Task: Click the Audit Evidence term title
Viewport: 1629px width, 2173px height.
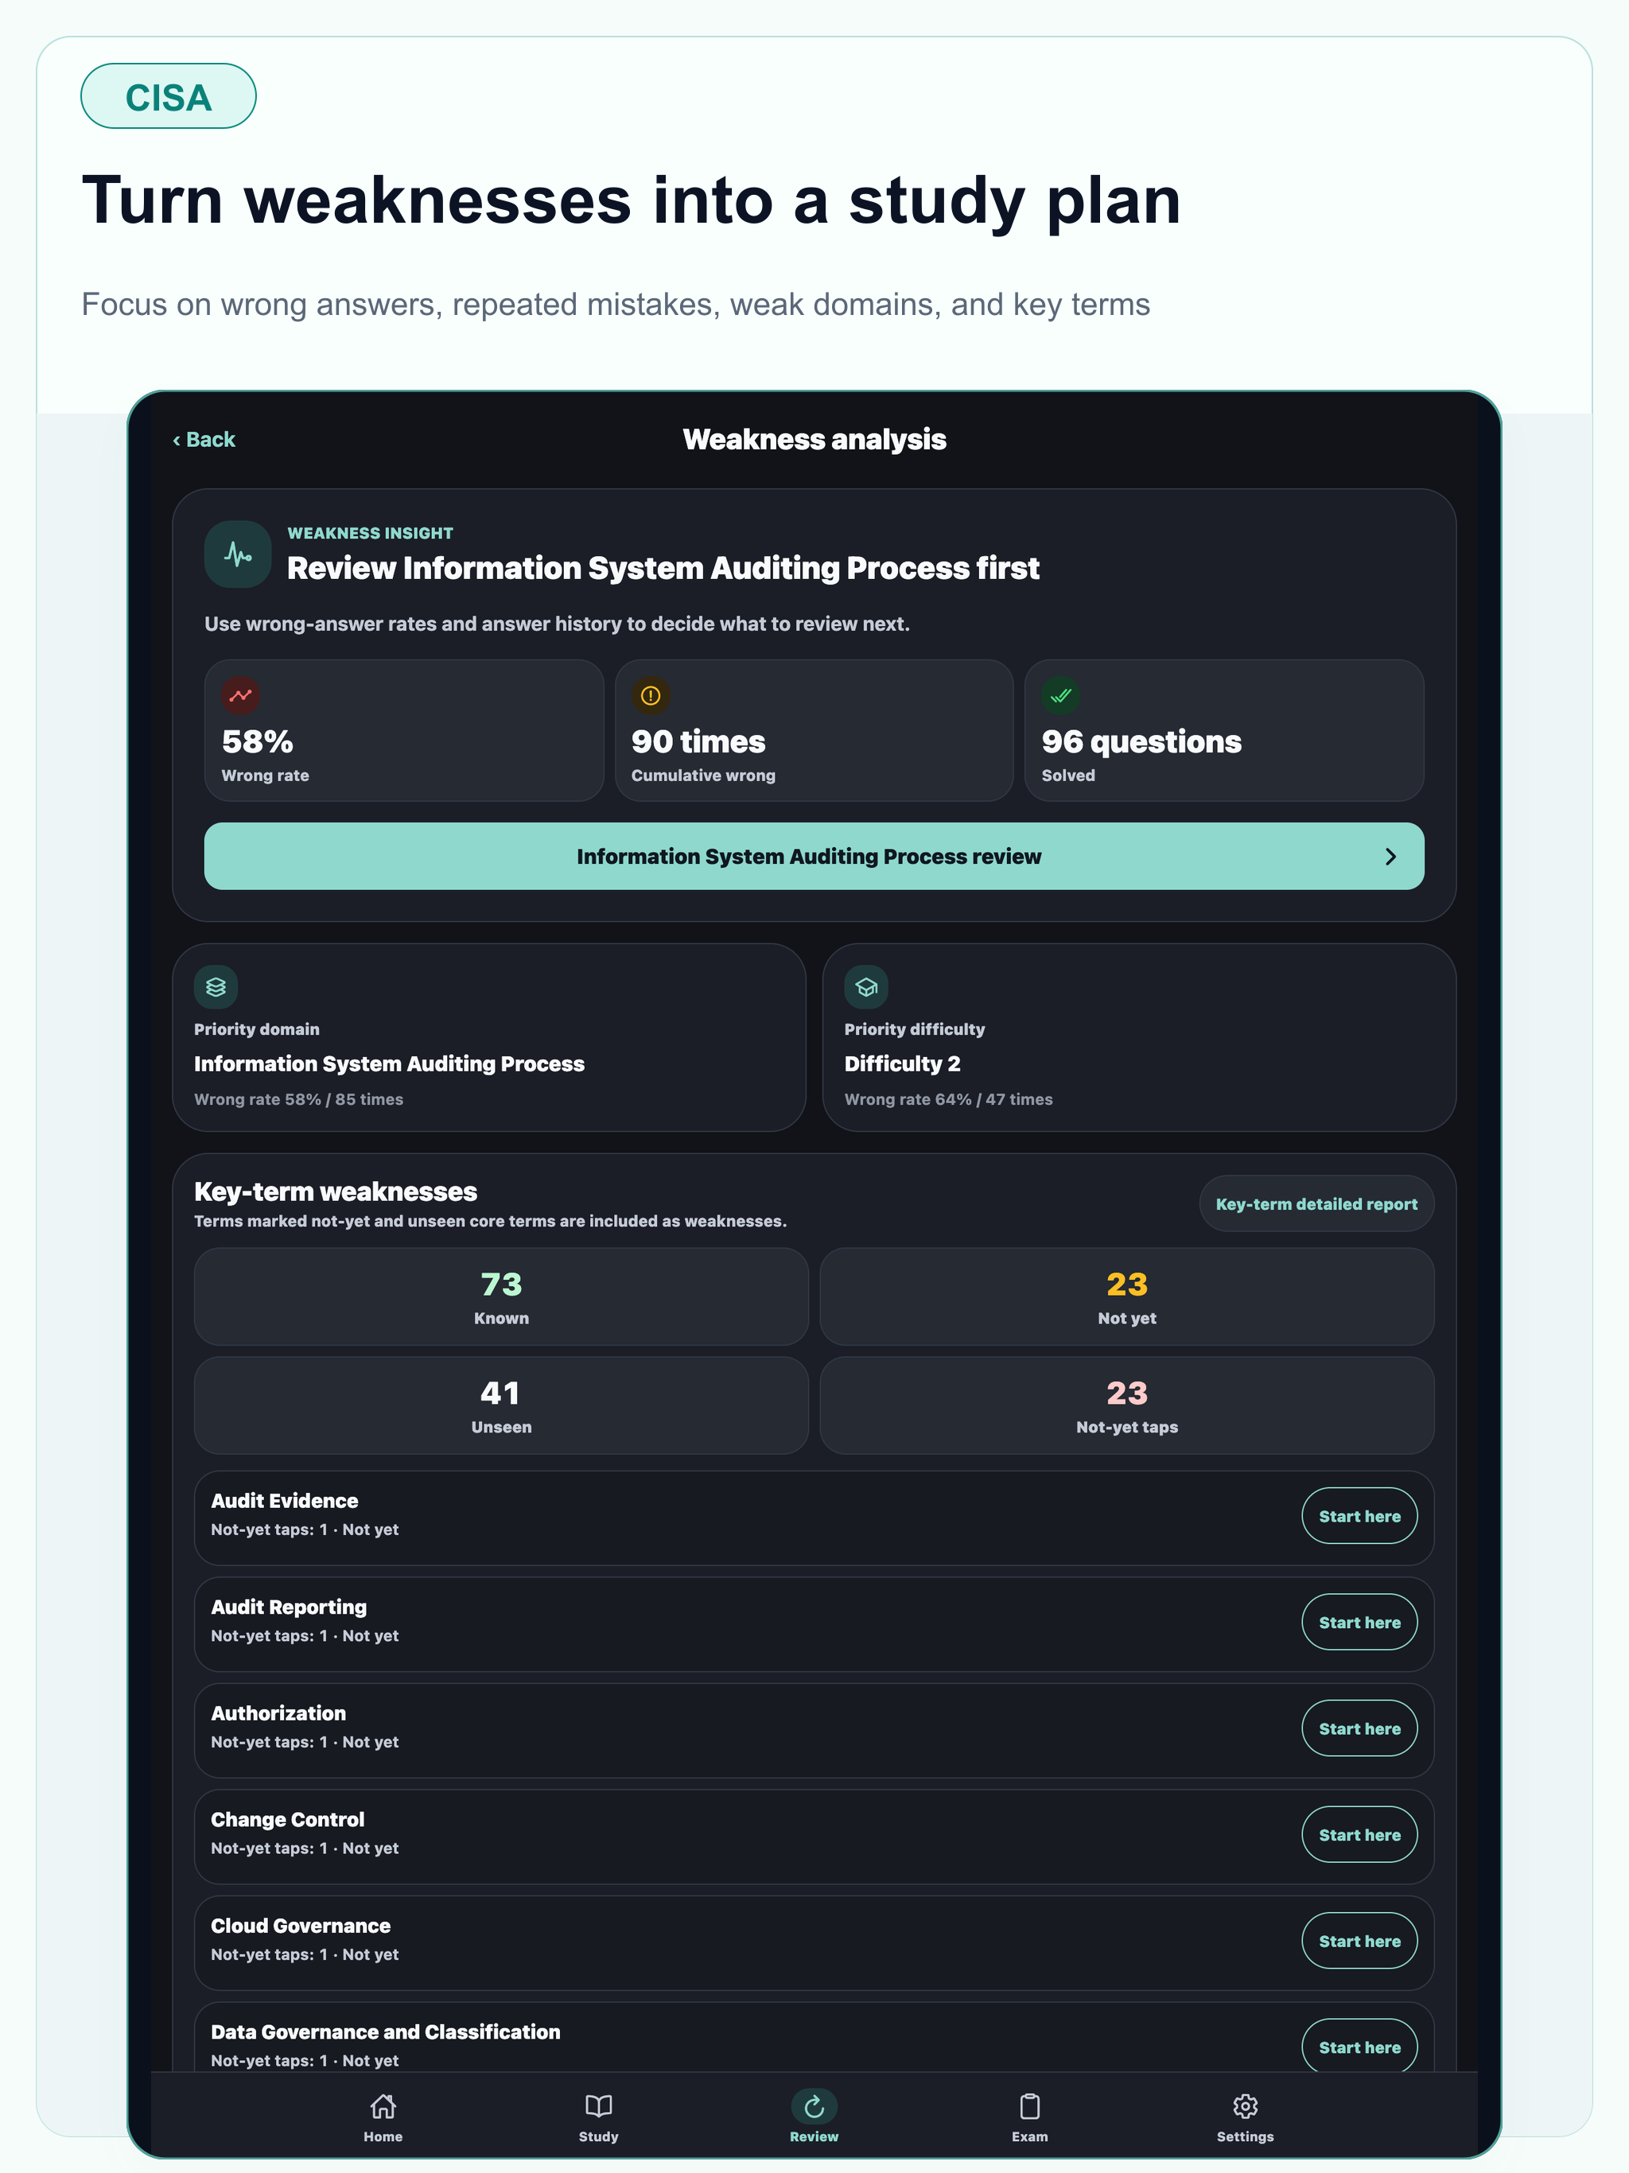Action: [x=285, y=1500]
